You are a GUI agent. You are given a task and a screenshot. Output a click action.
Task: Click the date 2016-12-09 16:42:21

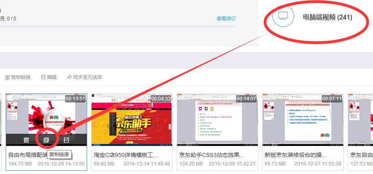click(x=232, y=164)
